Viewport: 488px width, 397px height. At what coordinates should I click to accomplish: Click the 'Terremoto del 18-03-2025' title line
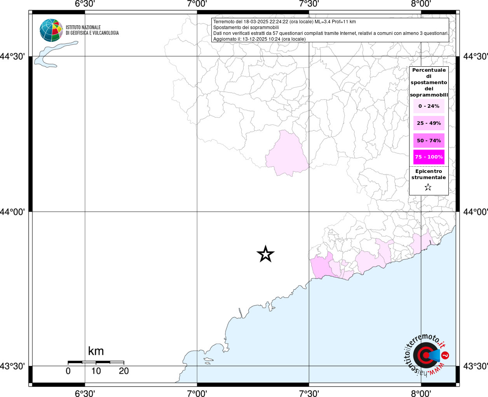point(284,22)
